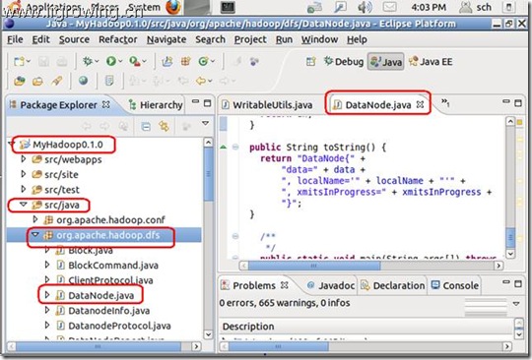Open the Debug button dropdown arrow
Image resolution: width=532 pixels, height=360 pixels.
(x=97, y=62)
